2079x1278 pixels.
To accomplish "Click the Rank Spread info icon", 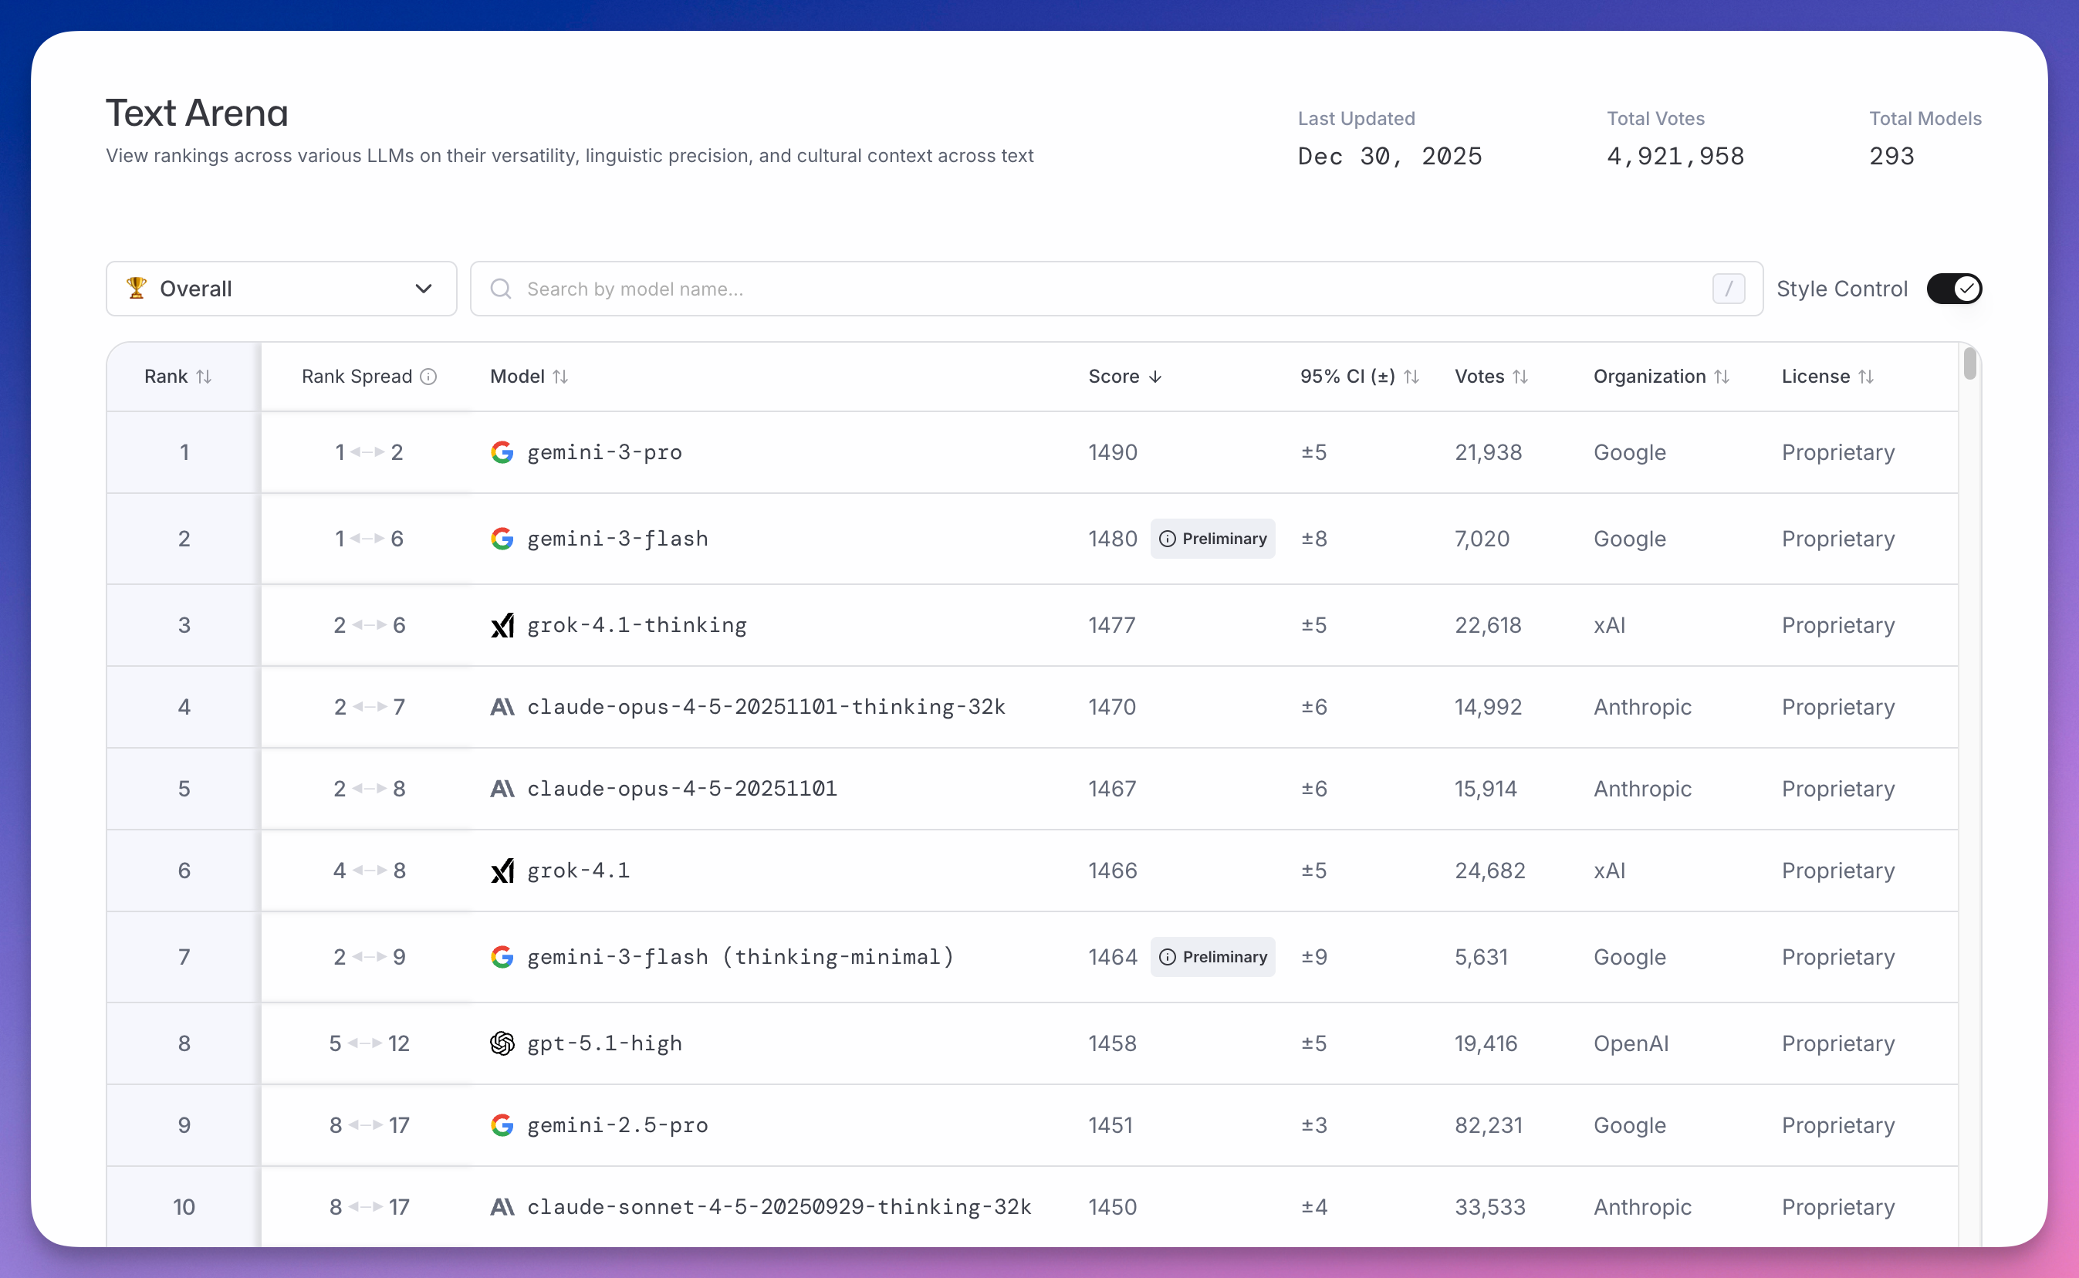I will point(428,377).
